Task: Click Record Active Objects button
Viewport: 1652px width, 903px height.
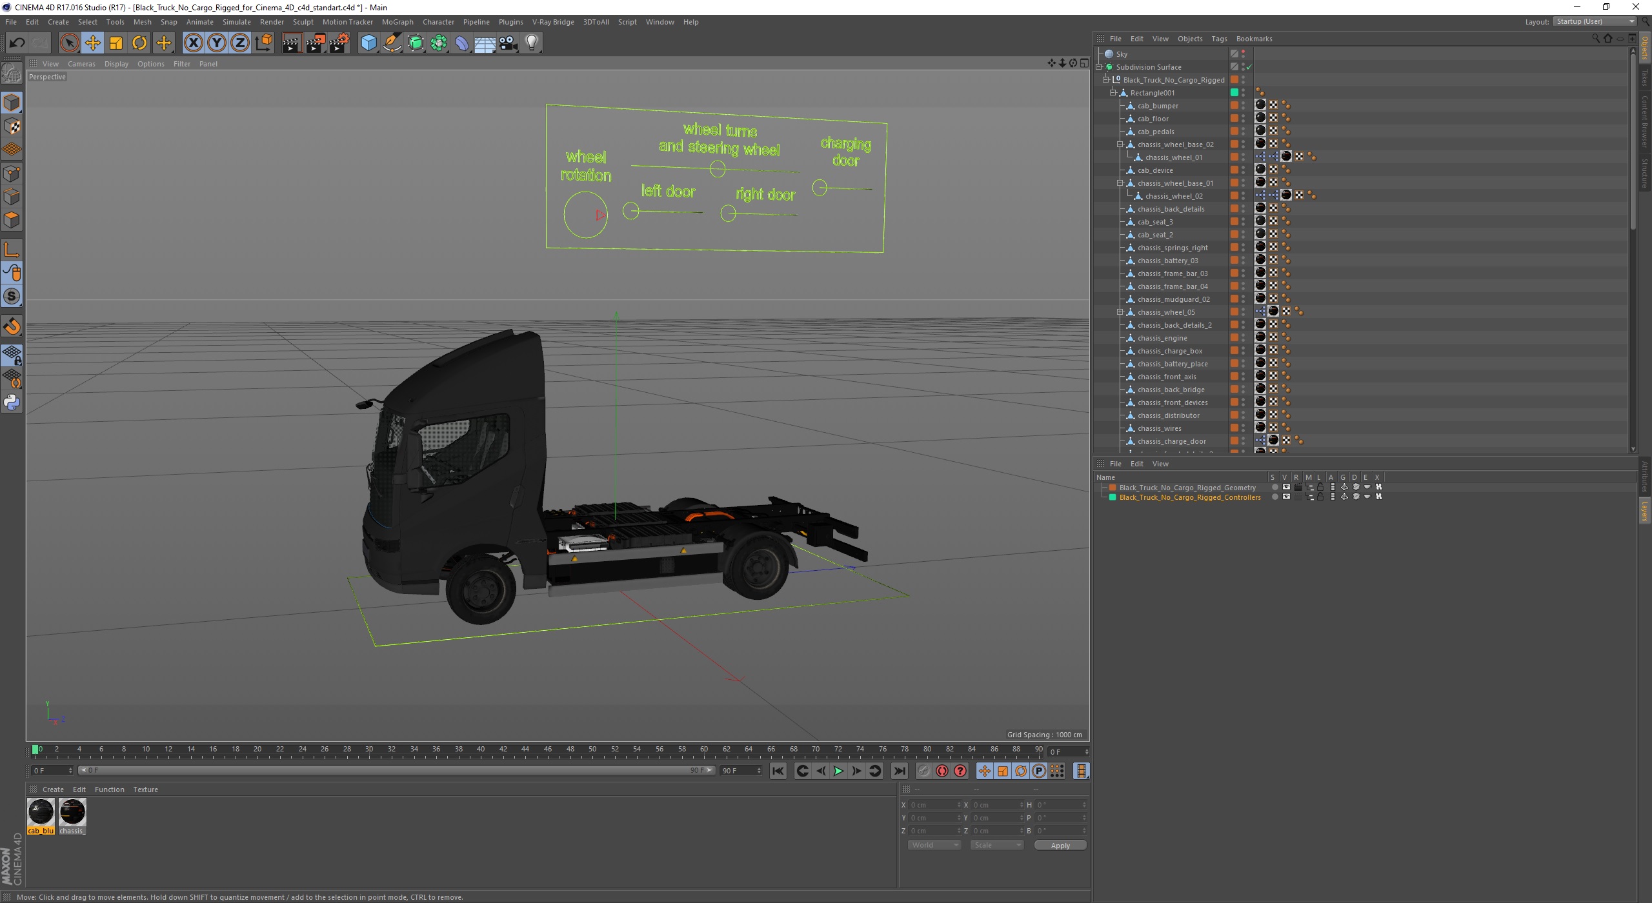Action: [923, 771]
